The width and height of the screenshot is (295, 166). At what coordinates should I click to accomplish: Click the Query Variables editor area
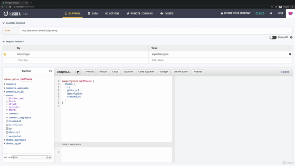117,154
